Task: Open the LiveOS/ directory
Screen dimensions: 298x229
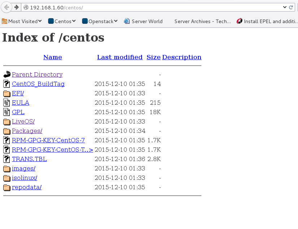Action: pos(23,121)
